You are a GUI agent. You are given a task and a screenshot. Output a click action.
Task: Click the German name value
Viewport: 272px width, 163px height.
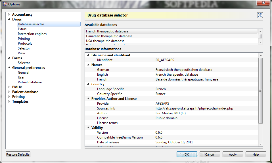(184, 70)
